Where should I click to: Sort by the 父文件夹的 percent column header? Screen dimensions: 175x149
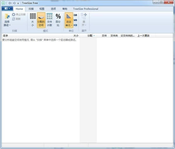127,36
